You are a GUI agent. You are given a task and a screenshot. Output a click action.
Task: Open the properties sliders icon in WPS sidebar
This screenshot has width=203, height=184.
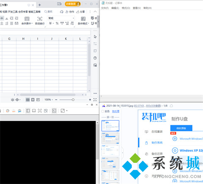pos(95,44)
